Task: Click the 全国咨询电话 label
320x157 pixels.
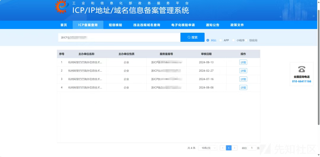Action: tap(301, 77)
